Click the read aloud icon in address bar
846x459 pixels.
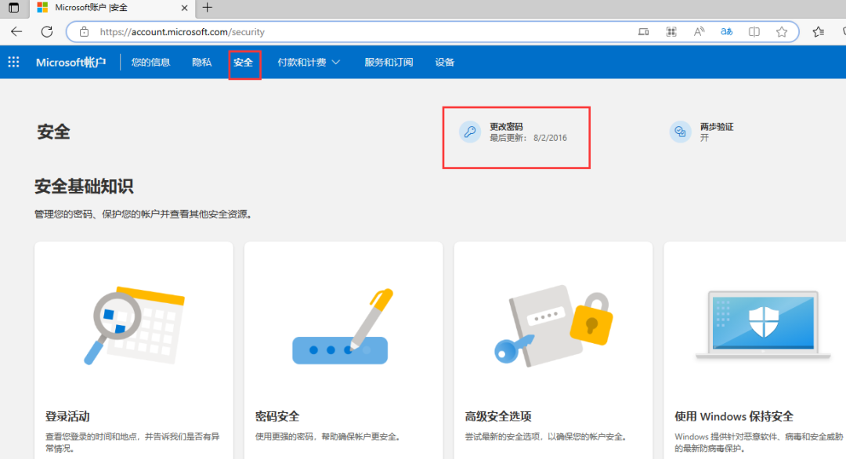699,32
